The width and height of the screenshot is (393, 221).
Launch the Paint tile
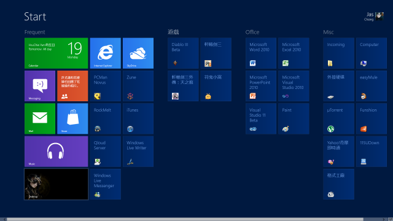point(294,118)
